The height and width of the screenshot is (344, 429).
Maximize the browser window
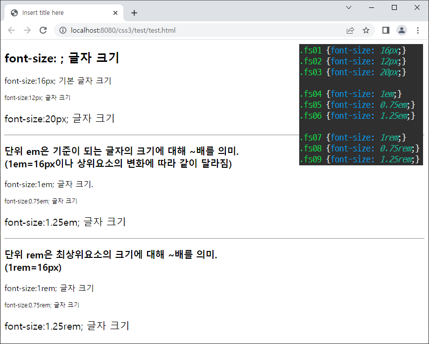(x=394, y=7)
